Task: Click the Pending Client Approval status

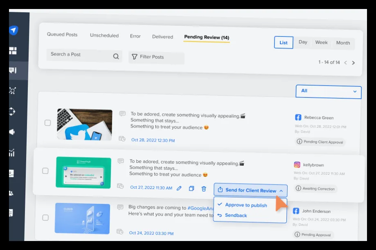Action: tap(320, 142)
